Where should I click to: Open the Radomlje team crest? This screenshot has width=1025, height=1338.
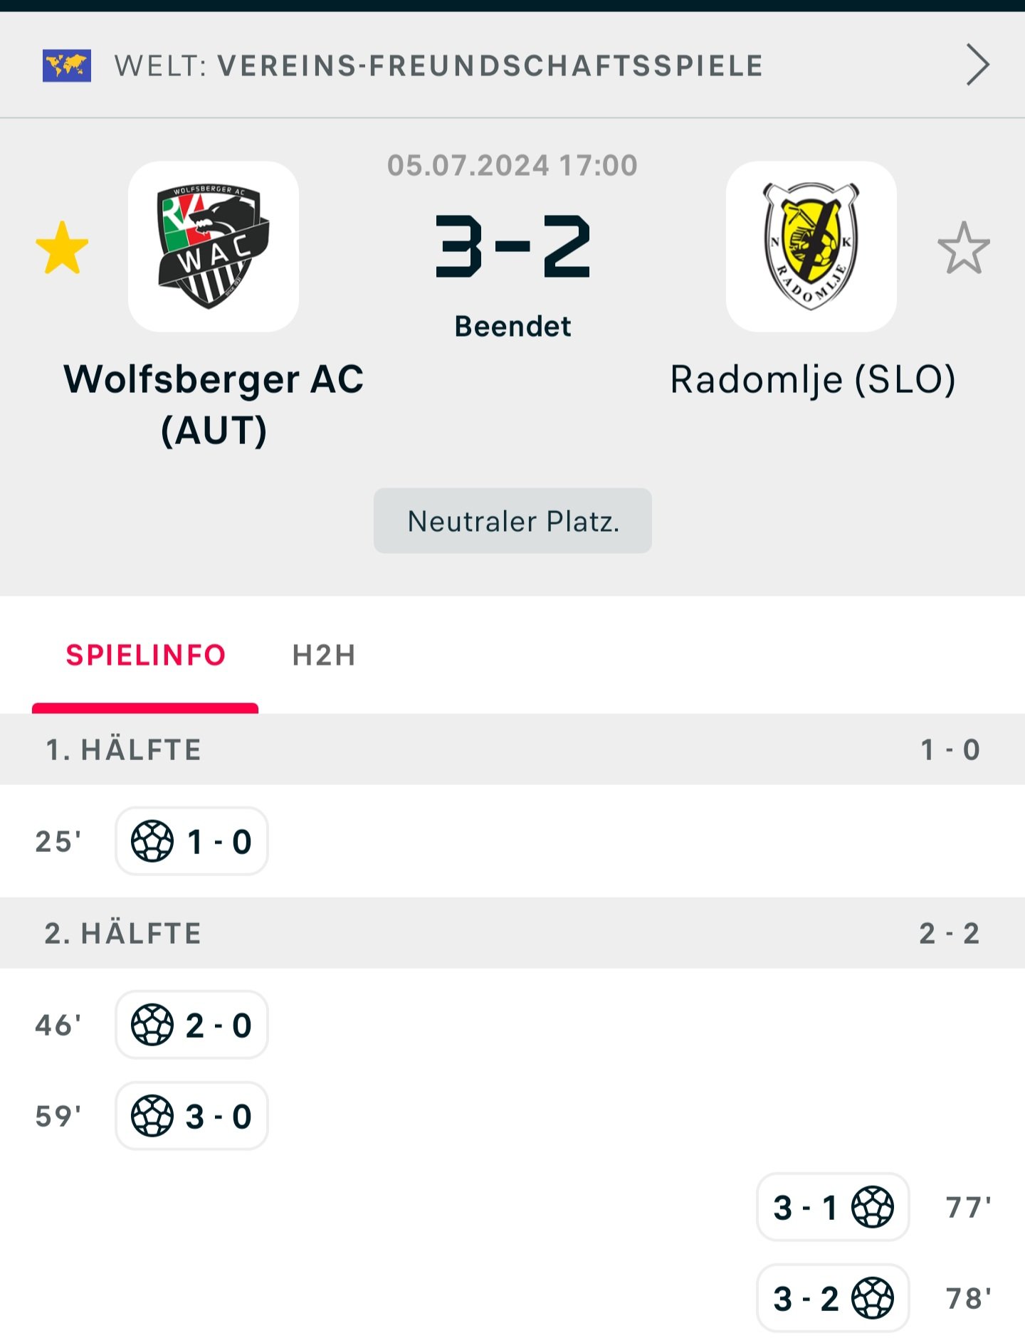(x=811, y=246)
